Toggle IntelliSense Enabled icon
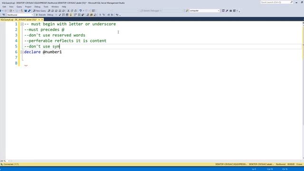The width and height of the screenshot is (304, 171). [x=71, y=15]
